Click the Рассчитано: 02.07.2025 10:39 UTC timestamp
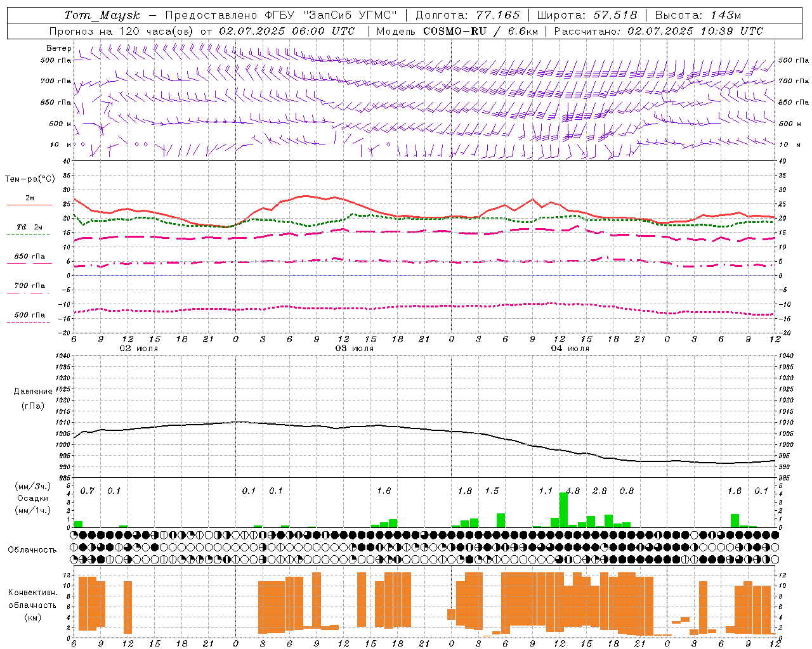The width and height of the screenshot is (812, 649). click(x=658, y=31)
